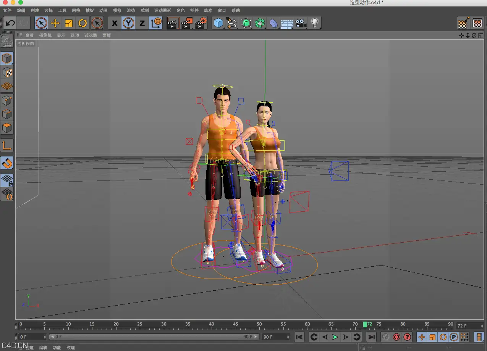Toggle X axis lock
487x351 pixels.
coord(115,23)
